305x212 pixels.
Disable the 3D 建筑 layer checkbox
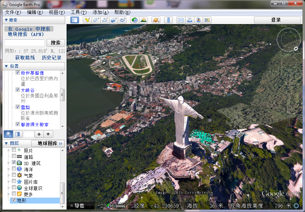coord(14,162)
